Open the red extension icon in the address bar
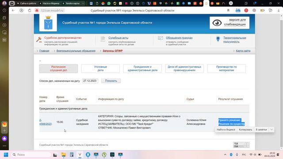The image size is (283, 159). point(246,11)
